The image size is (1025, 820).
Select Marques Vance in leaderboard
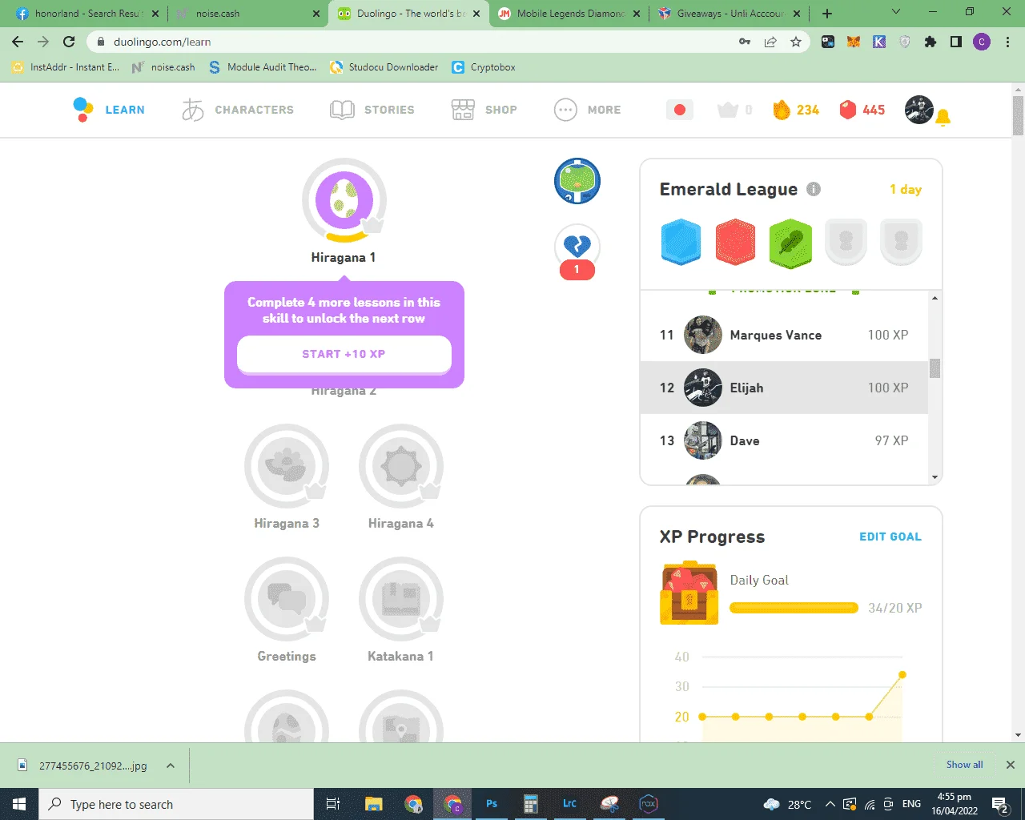784,335
